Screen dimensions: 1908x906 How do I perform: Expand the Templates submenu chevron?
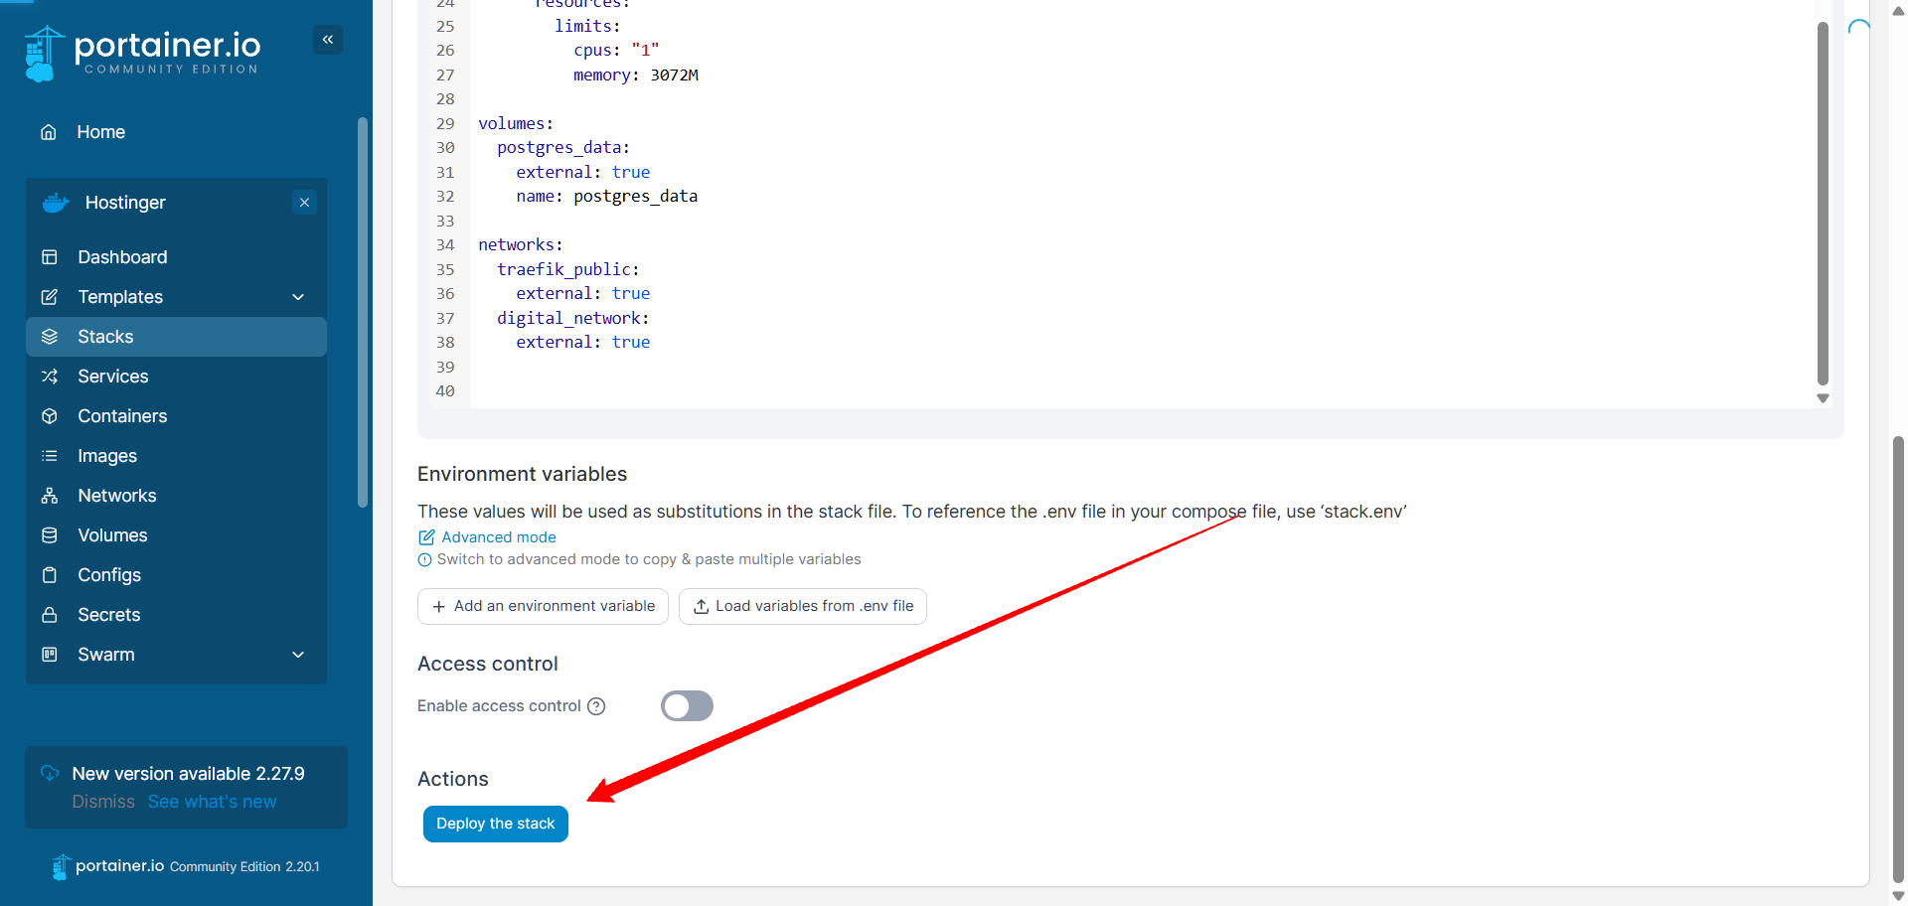pos(298,297)
